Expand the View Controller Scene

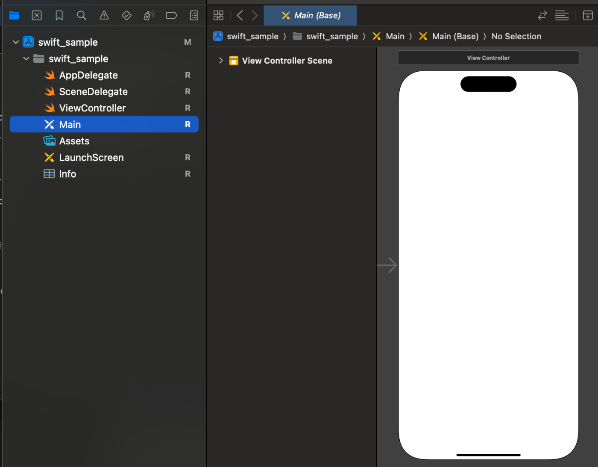pos(221,61)
